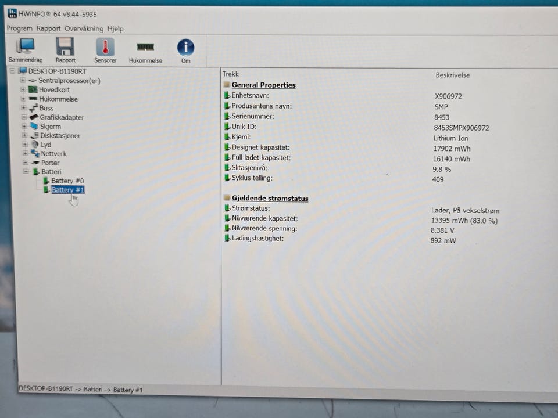The width and height of the screenshot is (558, 418).
Task: Click the Nåværende spenning value 8.381 V
Action: coord(443,230)
